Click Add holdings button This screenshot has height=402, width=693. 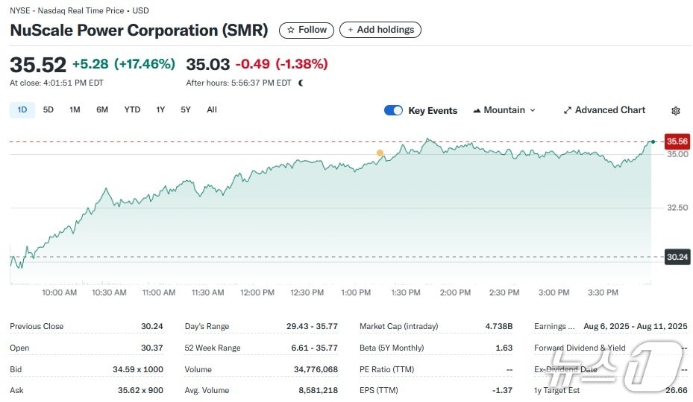380,30
